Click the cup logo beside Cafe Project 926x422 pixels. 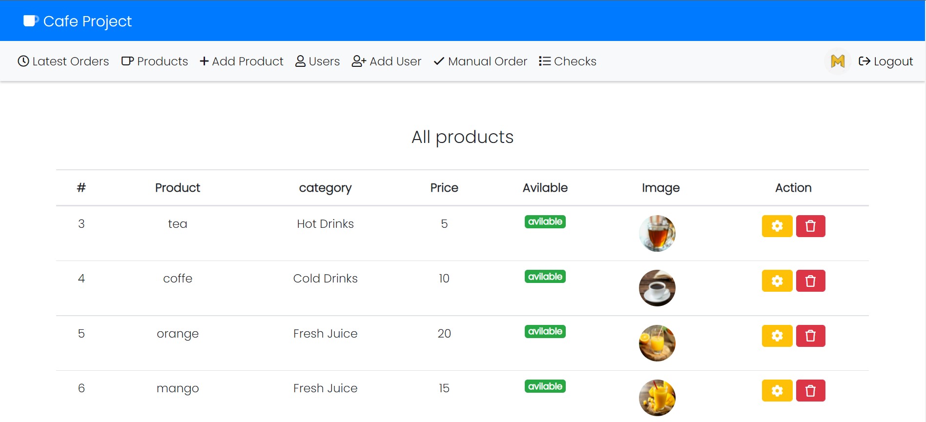click(x=31, y=21)
